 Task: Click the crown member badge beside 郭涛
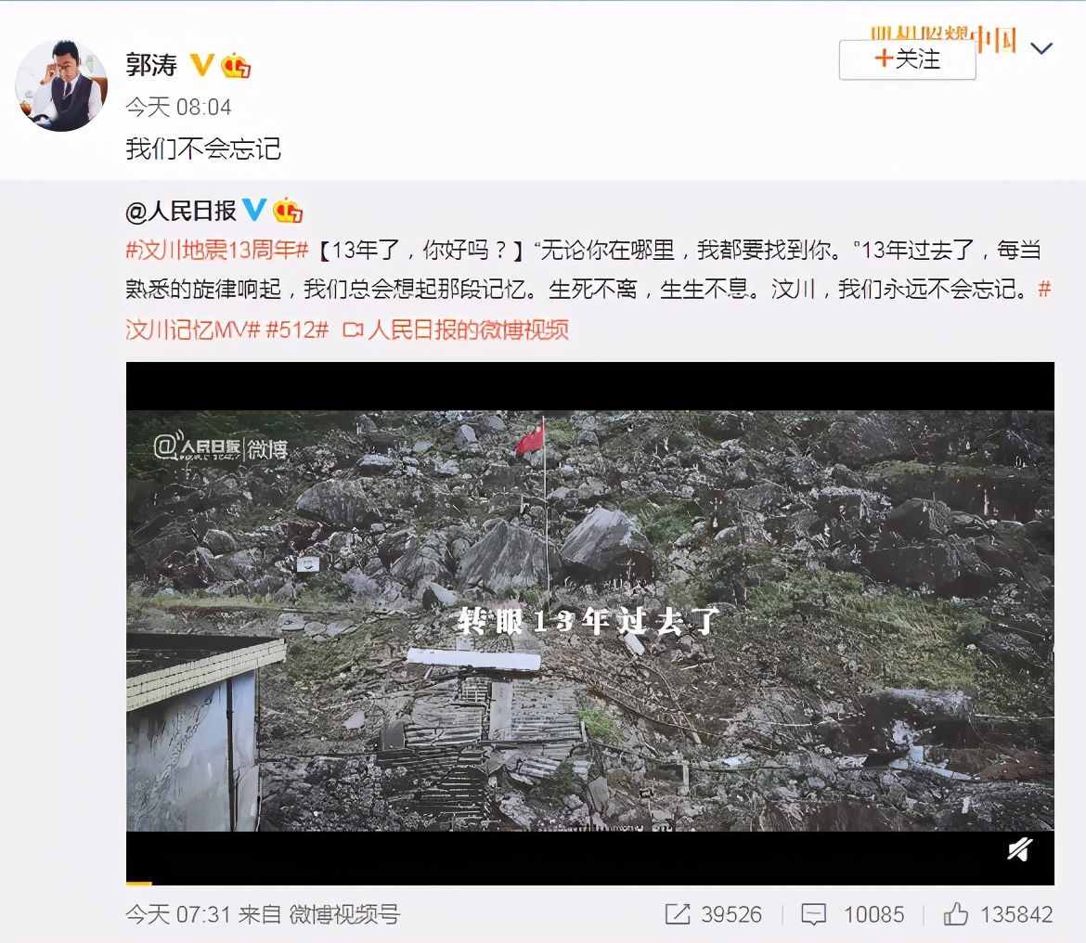(x=236, y=66)
